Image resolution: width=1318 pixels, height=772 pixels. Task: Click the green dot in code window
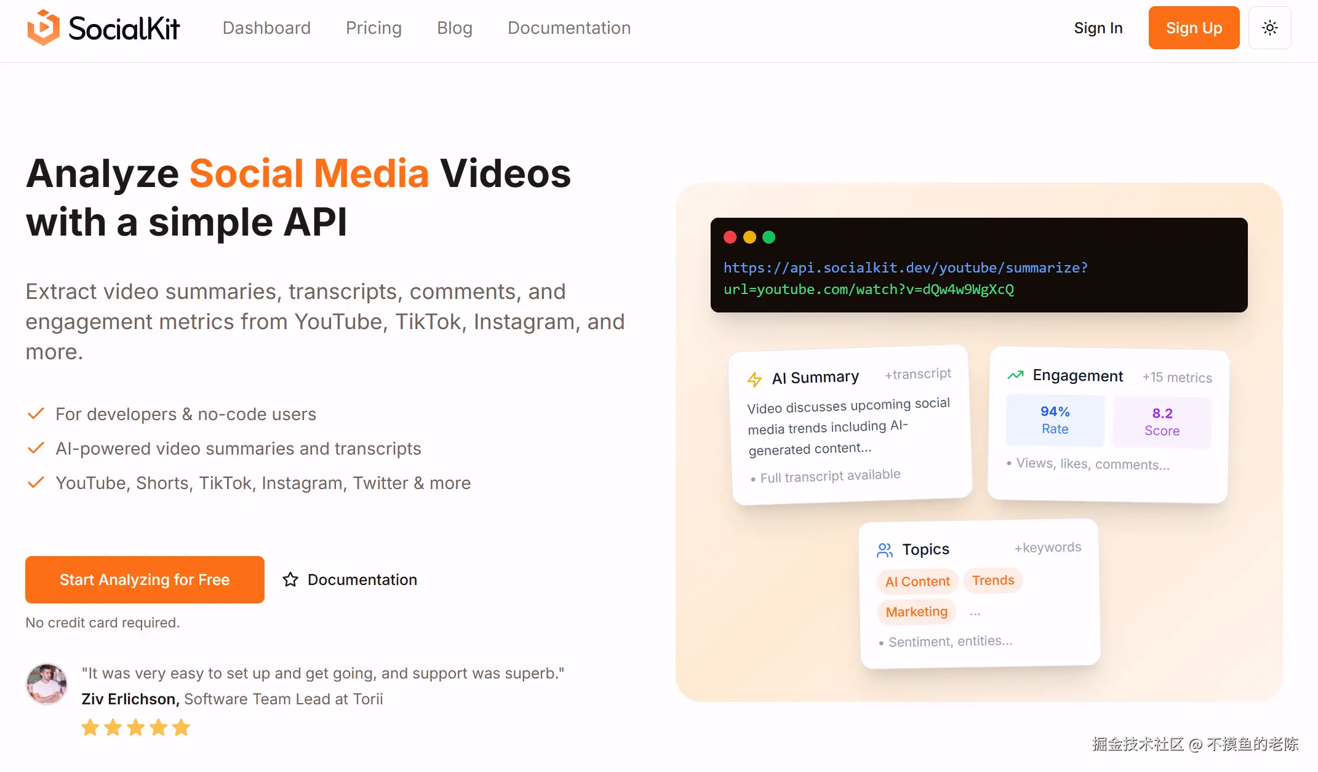pos(769,237)
